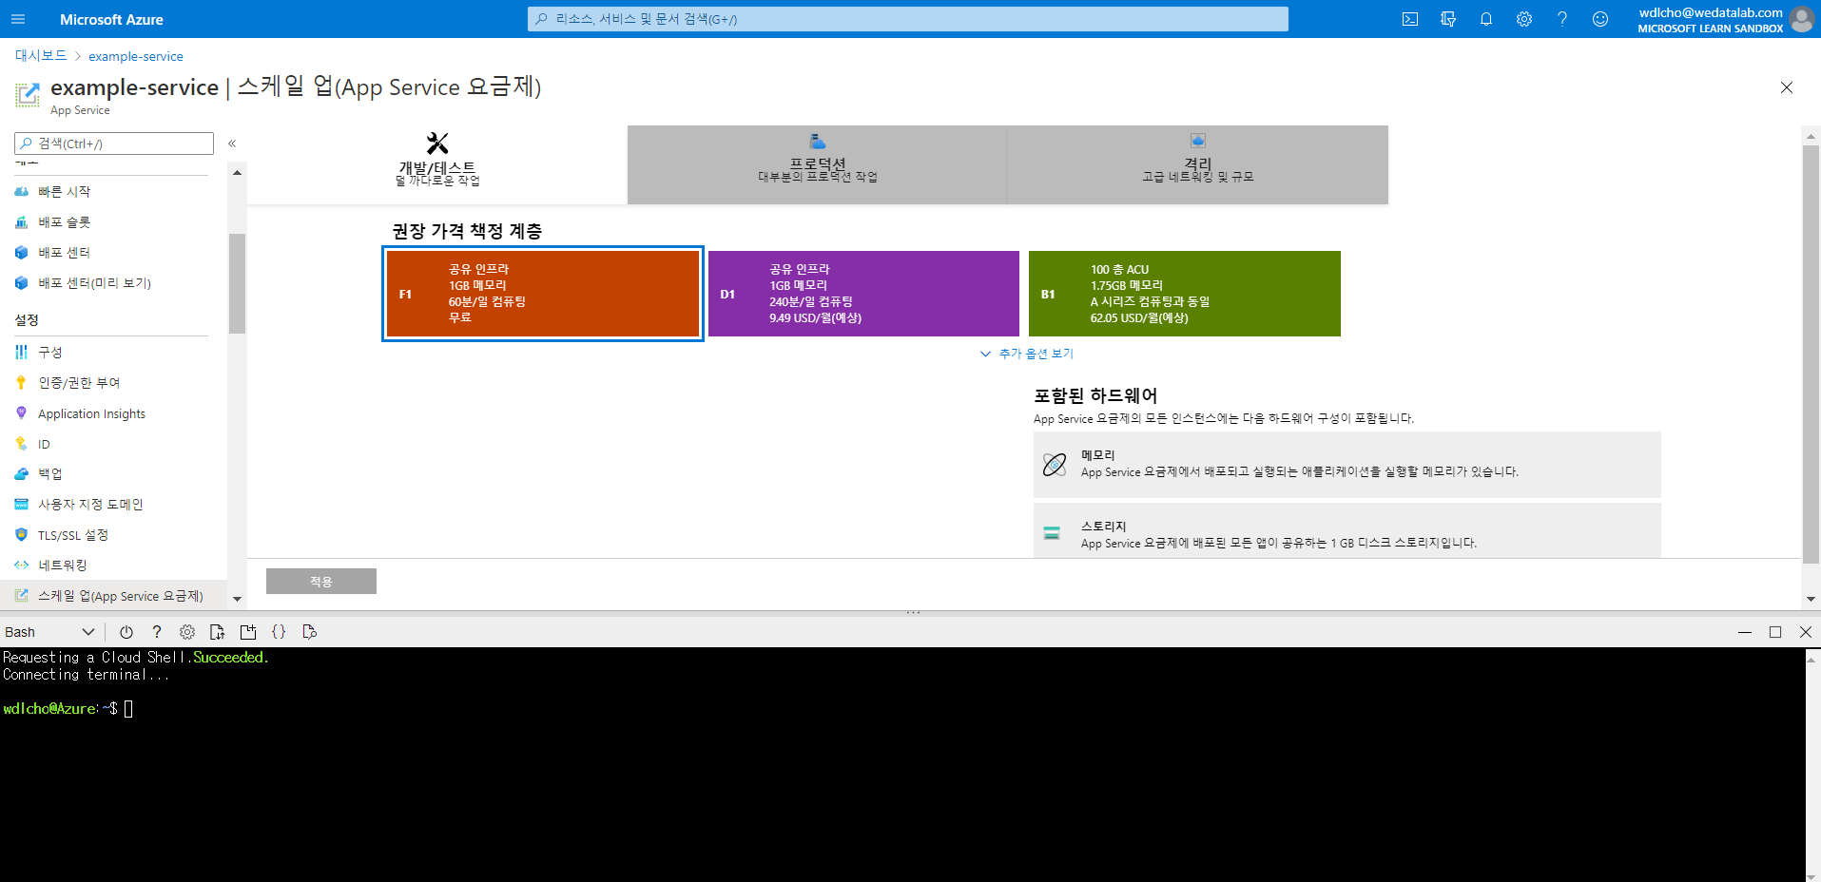Image resolution: width=1821 pixels, height=882 pixels.
Task: Close the Cloud Shell pane
Action: pyautogui.click(x=1806, y=632)
